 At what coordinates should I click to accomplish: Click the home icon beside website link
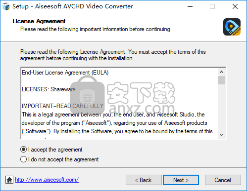tap(9, 180)
